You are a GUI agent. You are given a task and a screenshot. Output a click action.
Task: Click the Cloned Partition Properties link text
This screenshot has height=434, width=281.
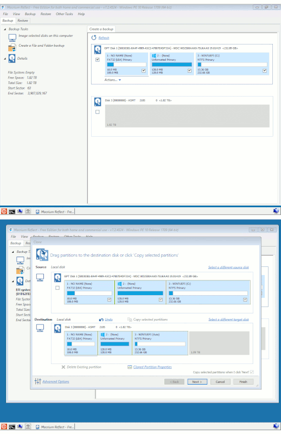(152, 367)
